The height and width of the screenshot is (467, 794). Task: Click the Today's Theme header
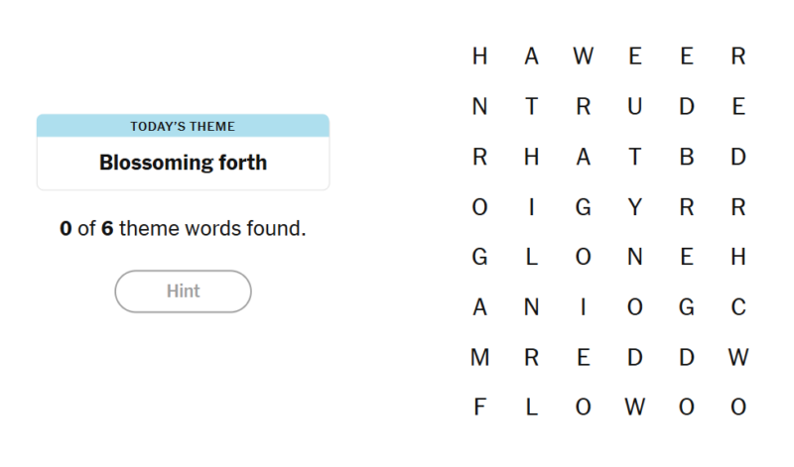[x=183, y=126]
